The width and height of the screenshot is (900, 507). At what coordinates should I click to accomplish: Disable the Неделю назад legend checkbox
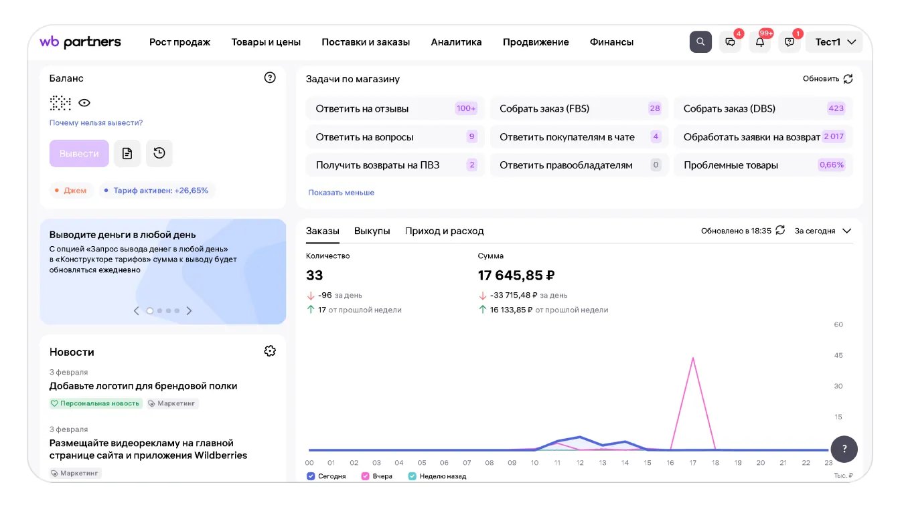click(x=412, y=476)
